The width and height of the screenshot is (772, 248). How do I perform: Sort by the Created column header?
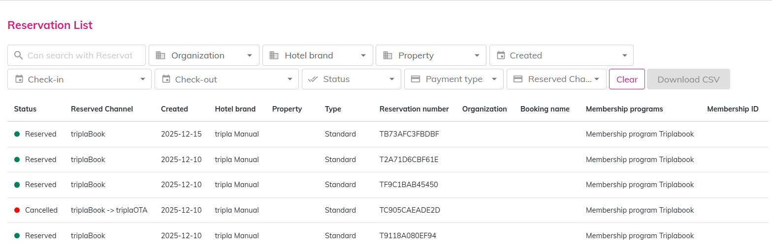pyautogui.click(x=174, y=109)
